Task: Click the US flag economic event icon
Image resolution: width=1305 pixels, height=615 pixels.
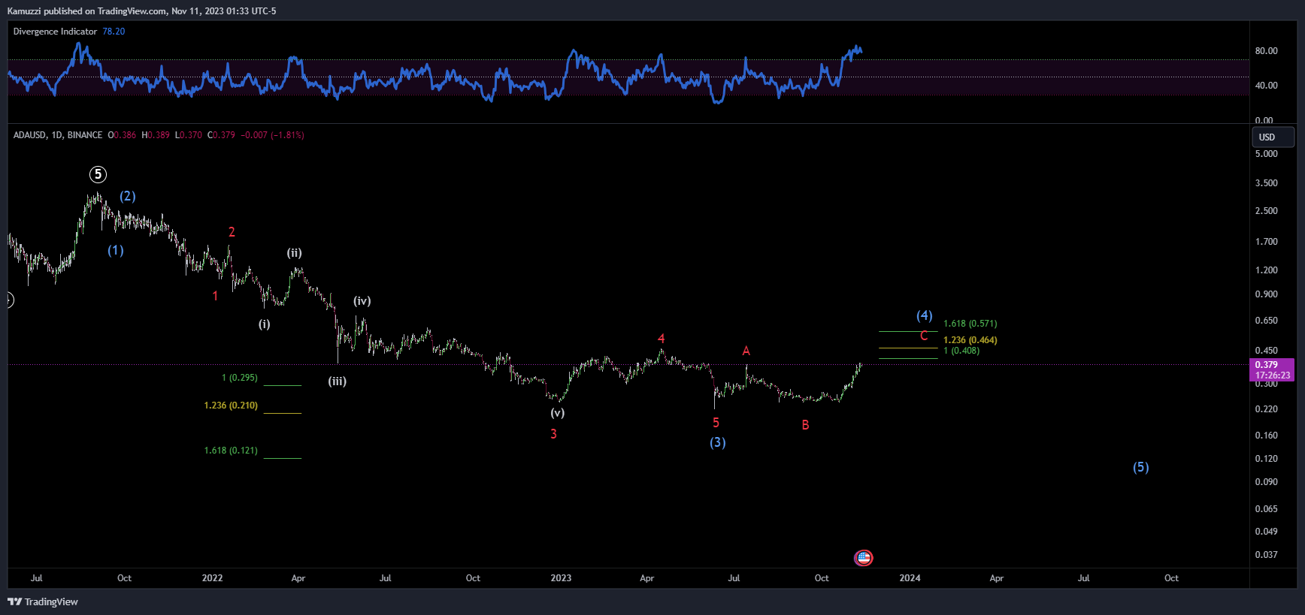Action: [864, 558]
